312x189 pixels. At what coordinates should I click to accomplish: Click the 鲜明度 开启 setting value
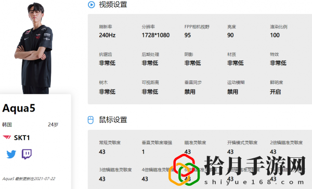[276, 92]
